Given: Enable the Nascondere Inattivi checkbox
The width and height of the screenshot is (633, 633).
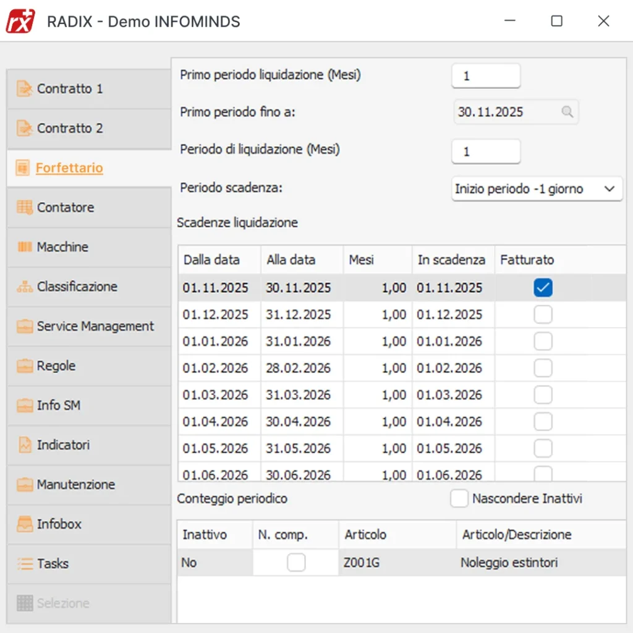Looking at the screenshot, I should pyautogui.click(x=459, y=499).
